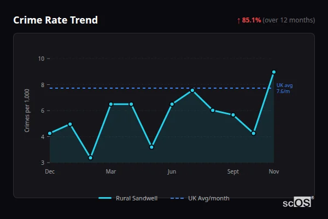Click the red upward arrow indicator
Screen dimensions: 328x219
pos(239,21)
